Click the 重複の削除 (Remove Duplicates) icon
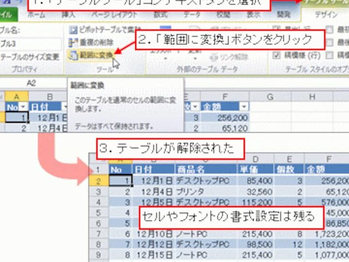Viewport: 349px width, 262px height. (x=74, y=43)
